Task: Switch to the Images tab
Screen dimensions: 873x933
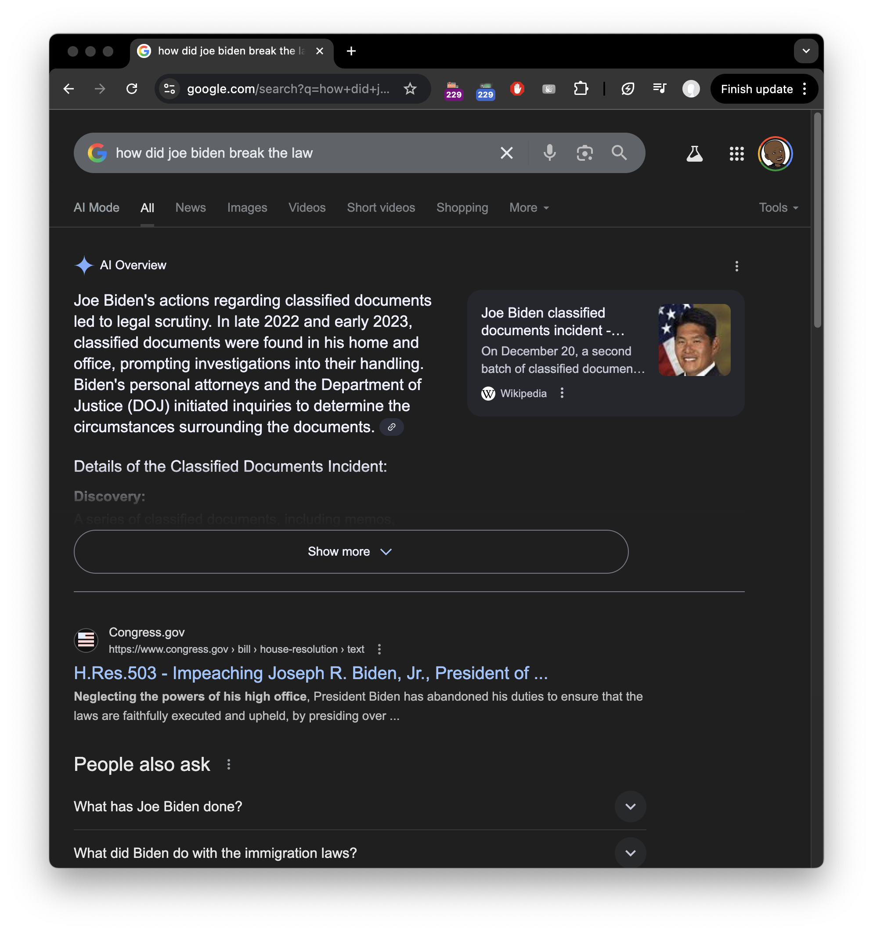Action: pyautogui.click(x=247, y=207)
